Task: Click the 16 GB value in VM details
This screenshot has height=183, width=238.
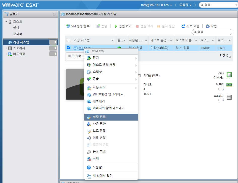Action: pos(147,94)
